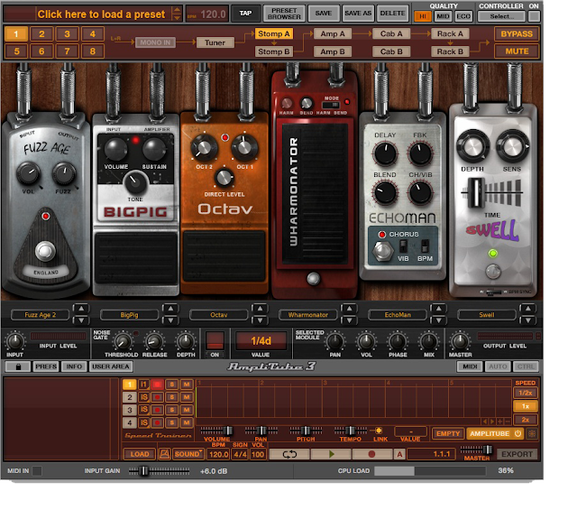Select preset slot 5
Viewport: 577px width, 510px height.
tap(16, 51)
